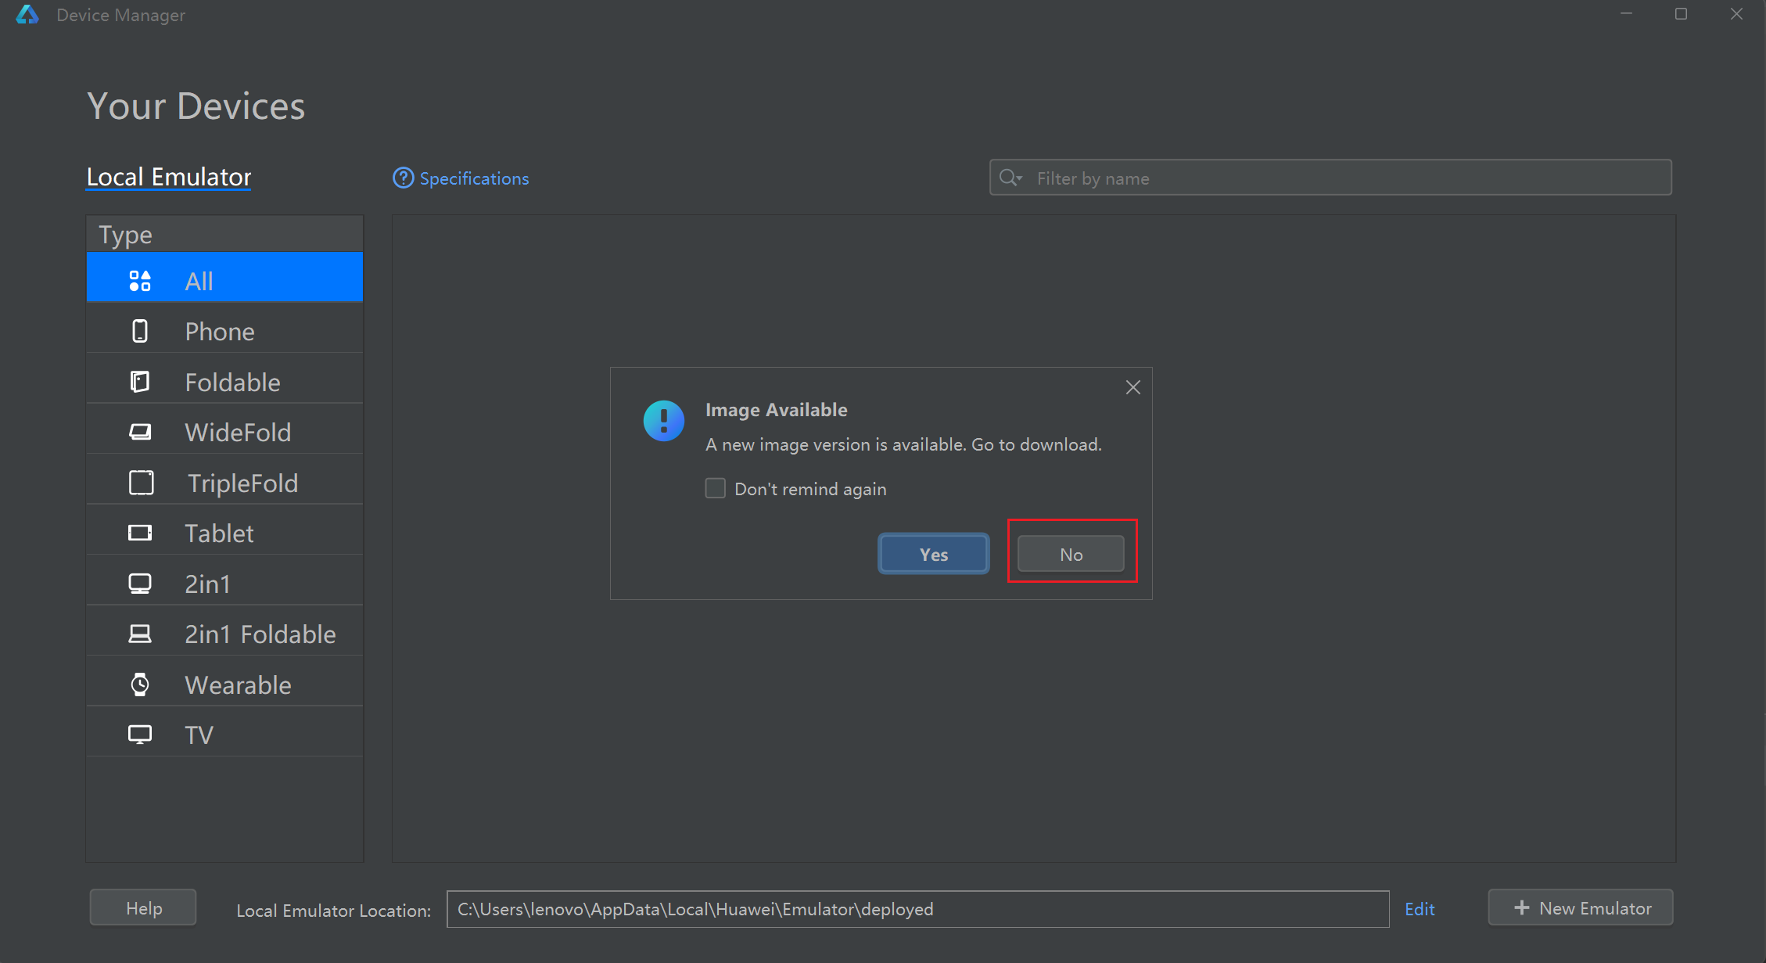
Task: Click the Specifications question mark icon
Action: (x=403, y=178)
